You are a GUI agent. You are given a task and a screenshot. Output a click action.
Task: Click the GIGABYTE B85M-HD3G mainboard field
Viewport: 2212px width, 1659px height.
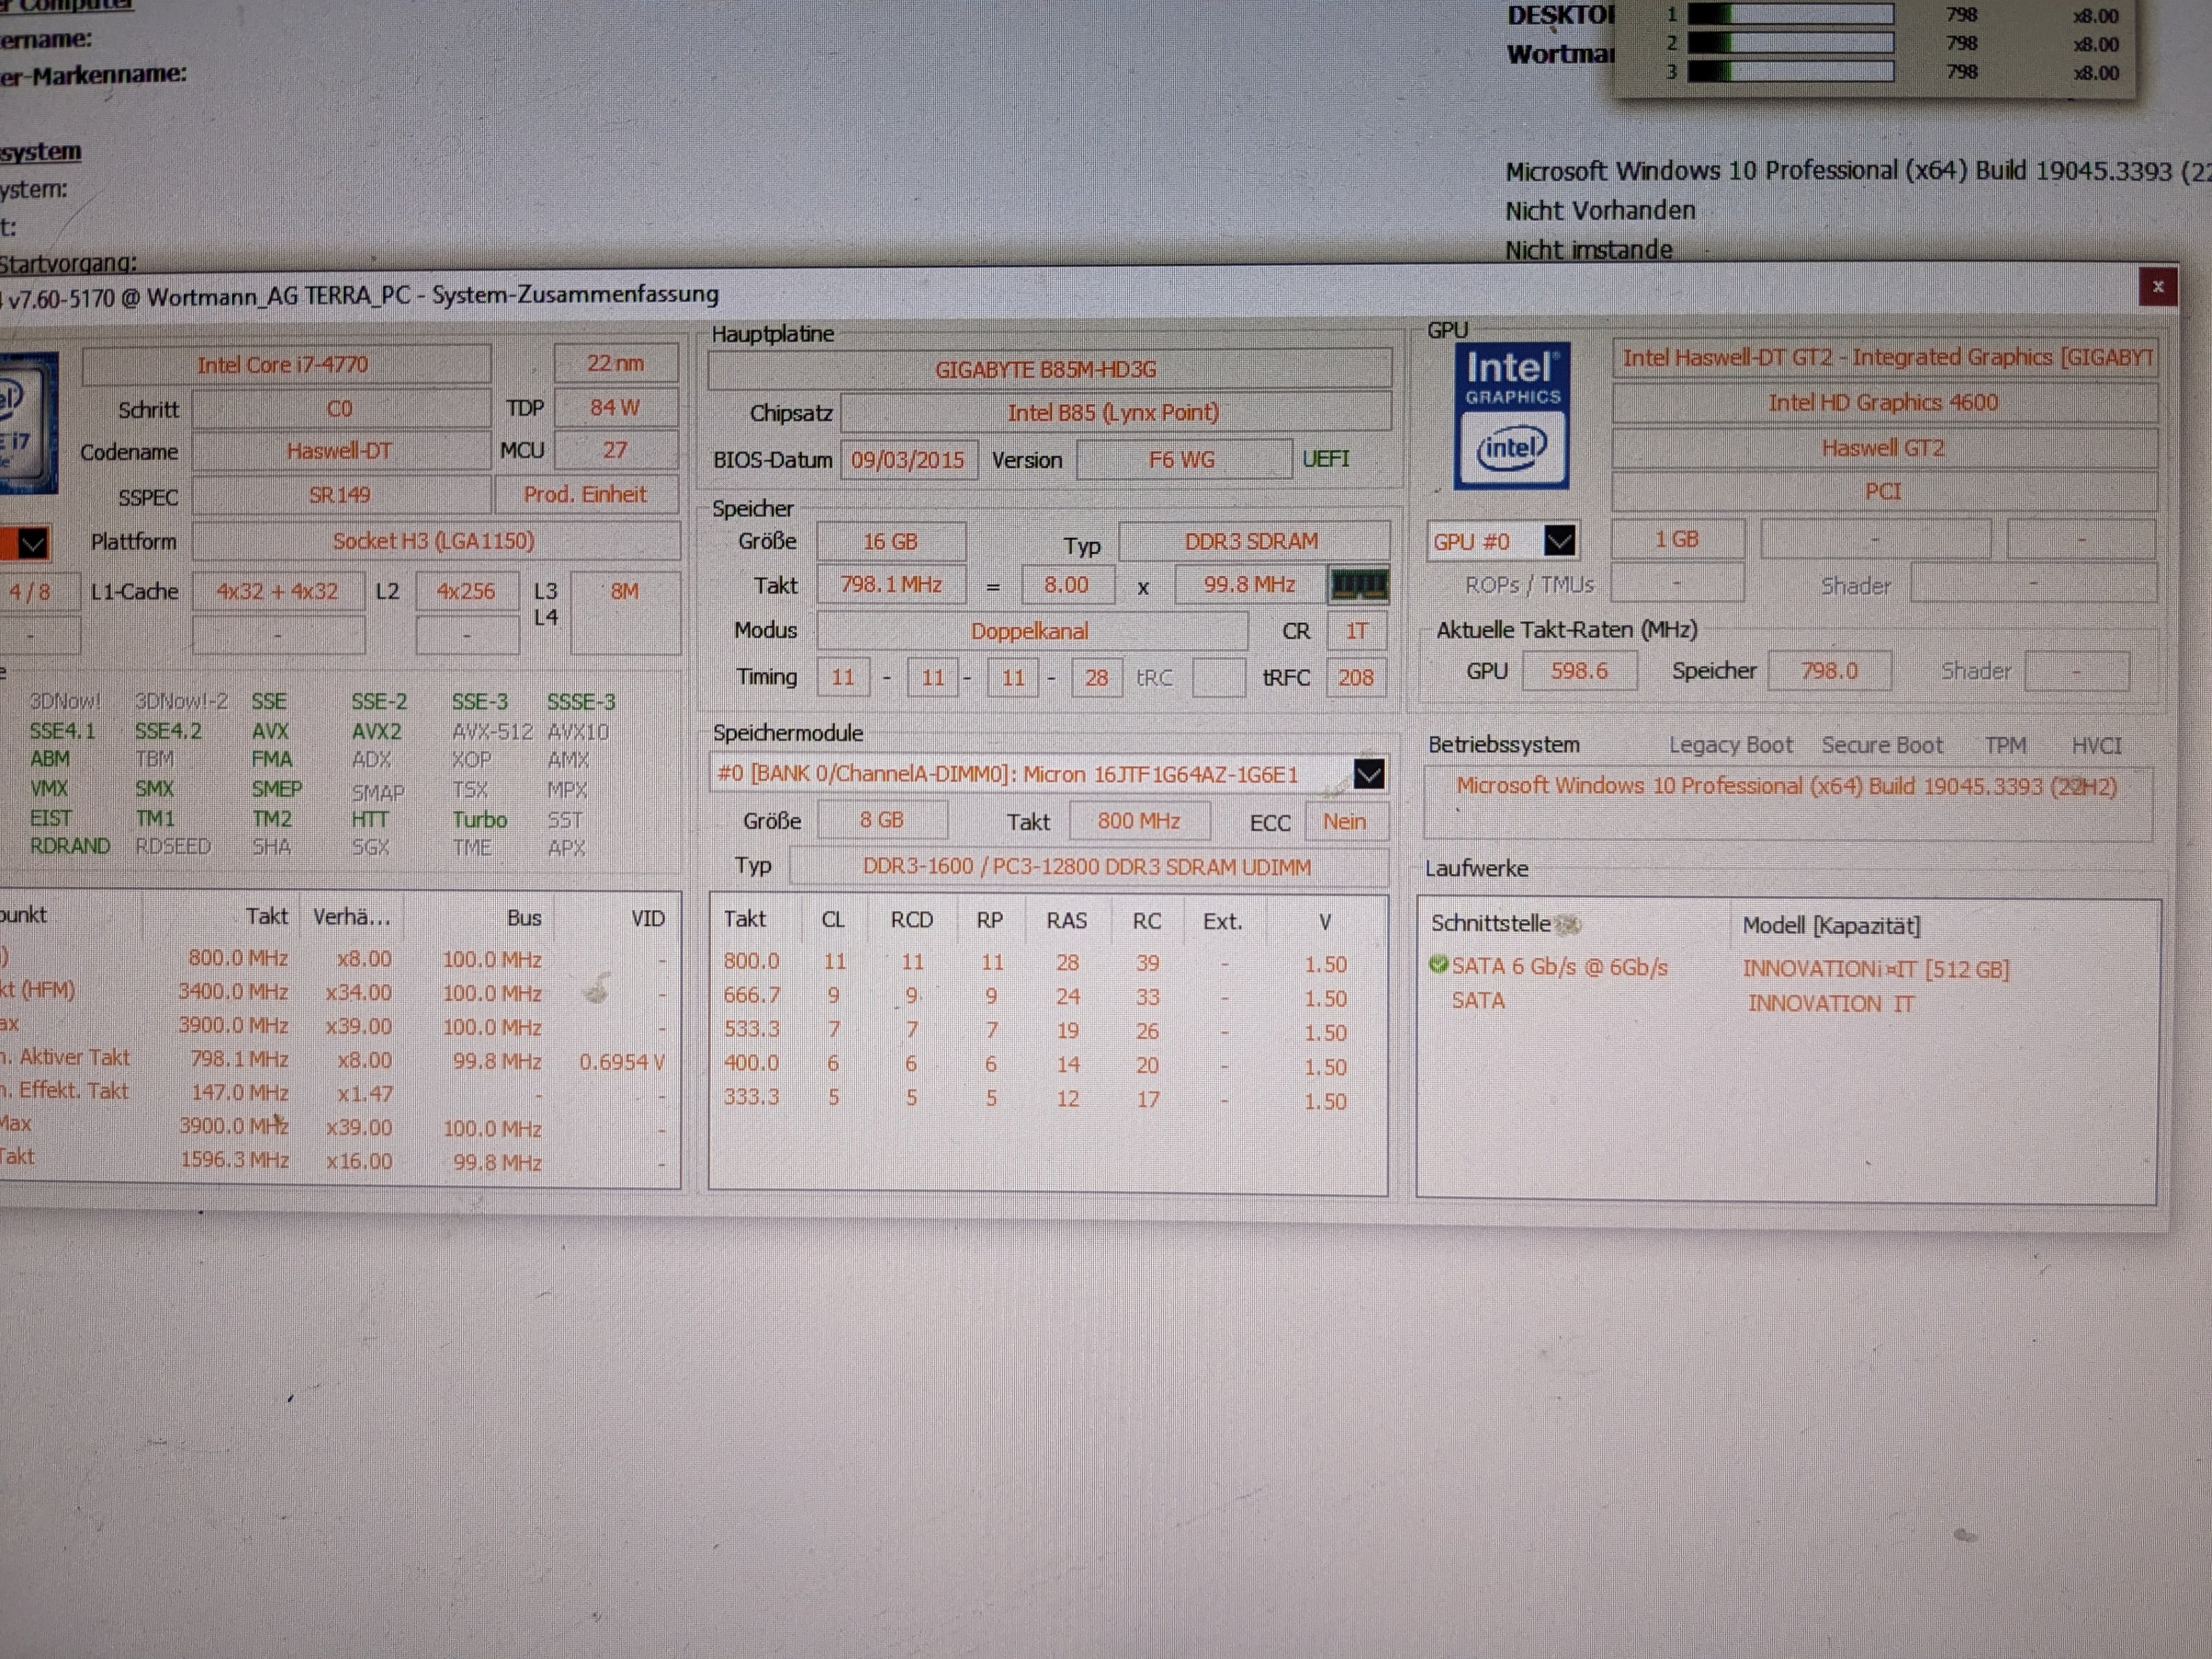coord(1046,370)
